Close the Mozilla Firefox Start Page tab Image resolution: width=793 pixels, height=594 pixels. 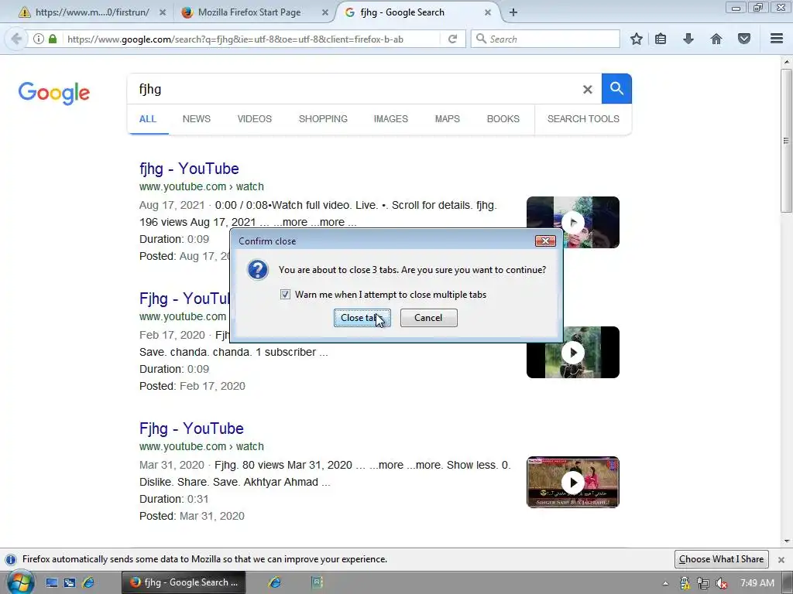coord(325,12)
